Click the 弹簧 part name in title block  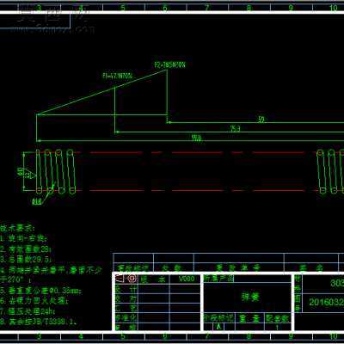click(x=250, y=298)
